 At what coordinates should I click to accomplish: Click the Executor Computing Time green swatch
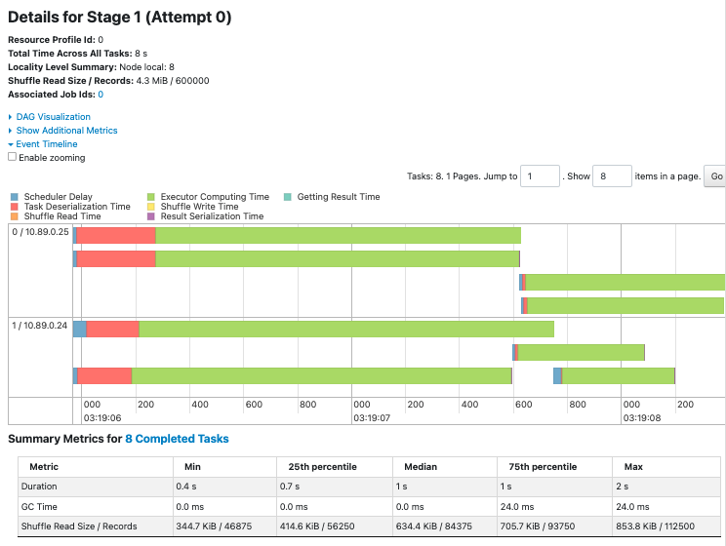coord(151,197)
